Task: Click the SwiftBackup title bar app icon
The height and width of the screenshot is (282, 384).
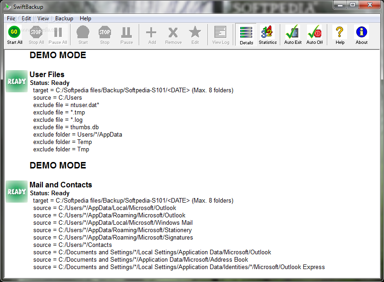Action: tap(8, 6)
